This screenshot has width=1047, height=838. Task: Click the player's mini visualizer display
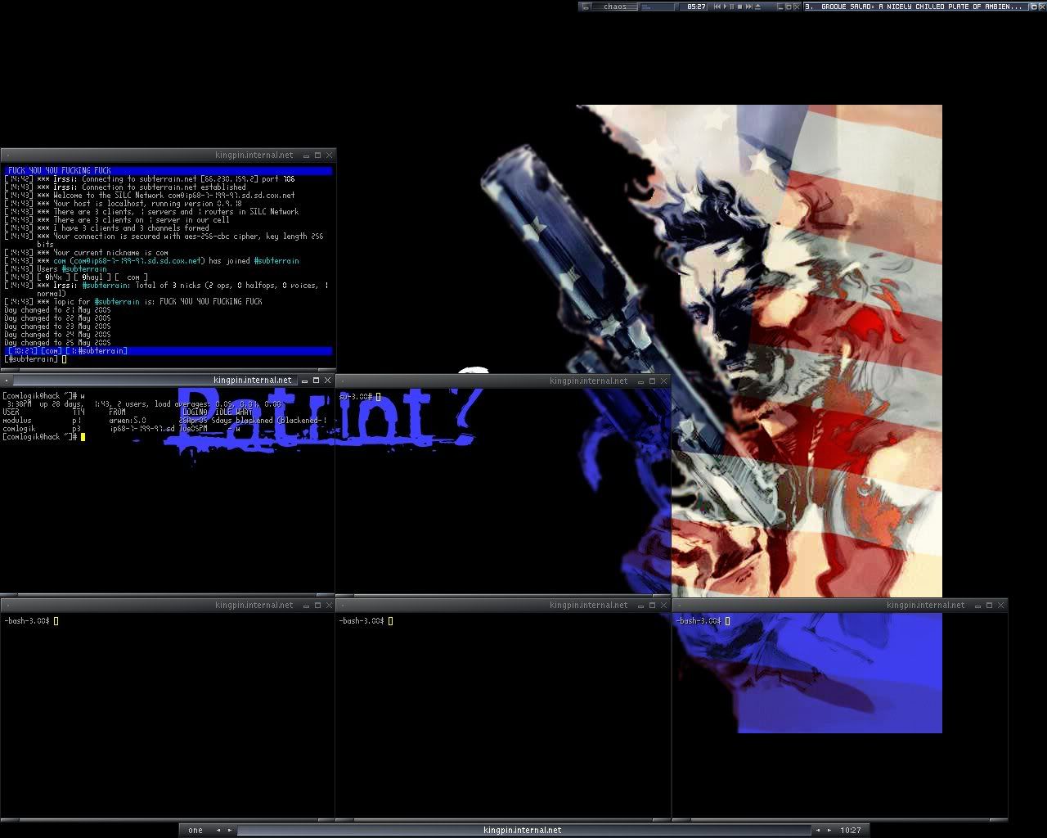click(658, 7)
